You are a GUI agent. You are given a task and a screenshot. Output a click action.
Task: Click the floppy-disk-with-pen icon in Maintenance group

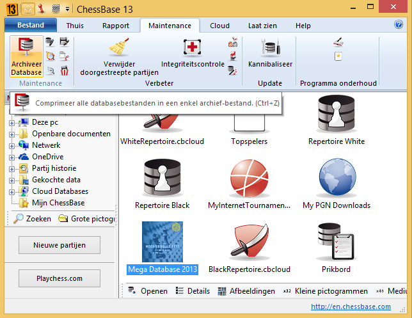click(65, 42)
